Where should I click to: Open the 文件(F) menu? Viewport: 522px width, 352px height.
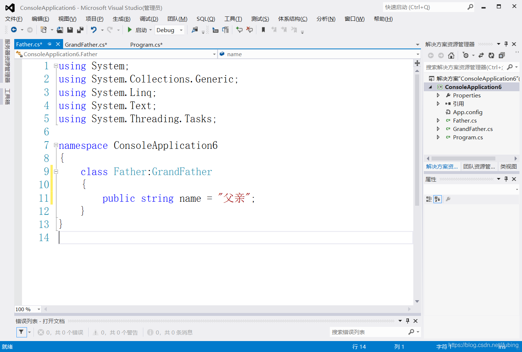(14, 19)
